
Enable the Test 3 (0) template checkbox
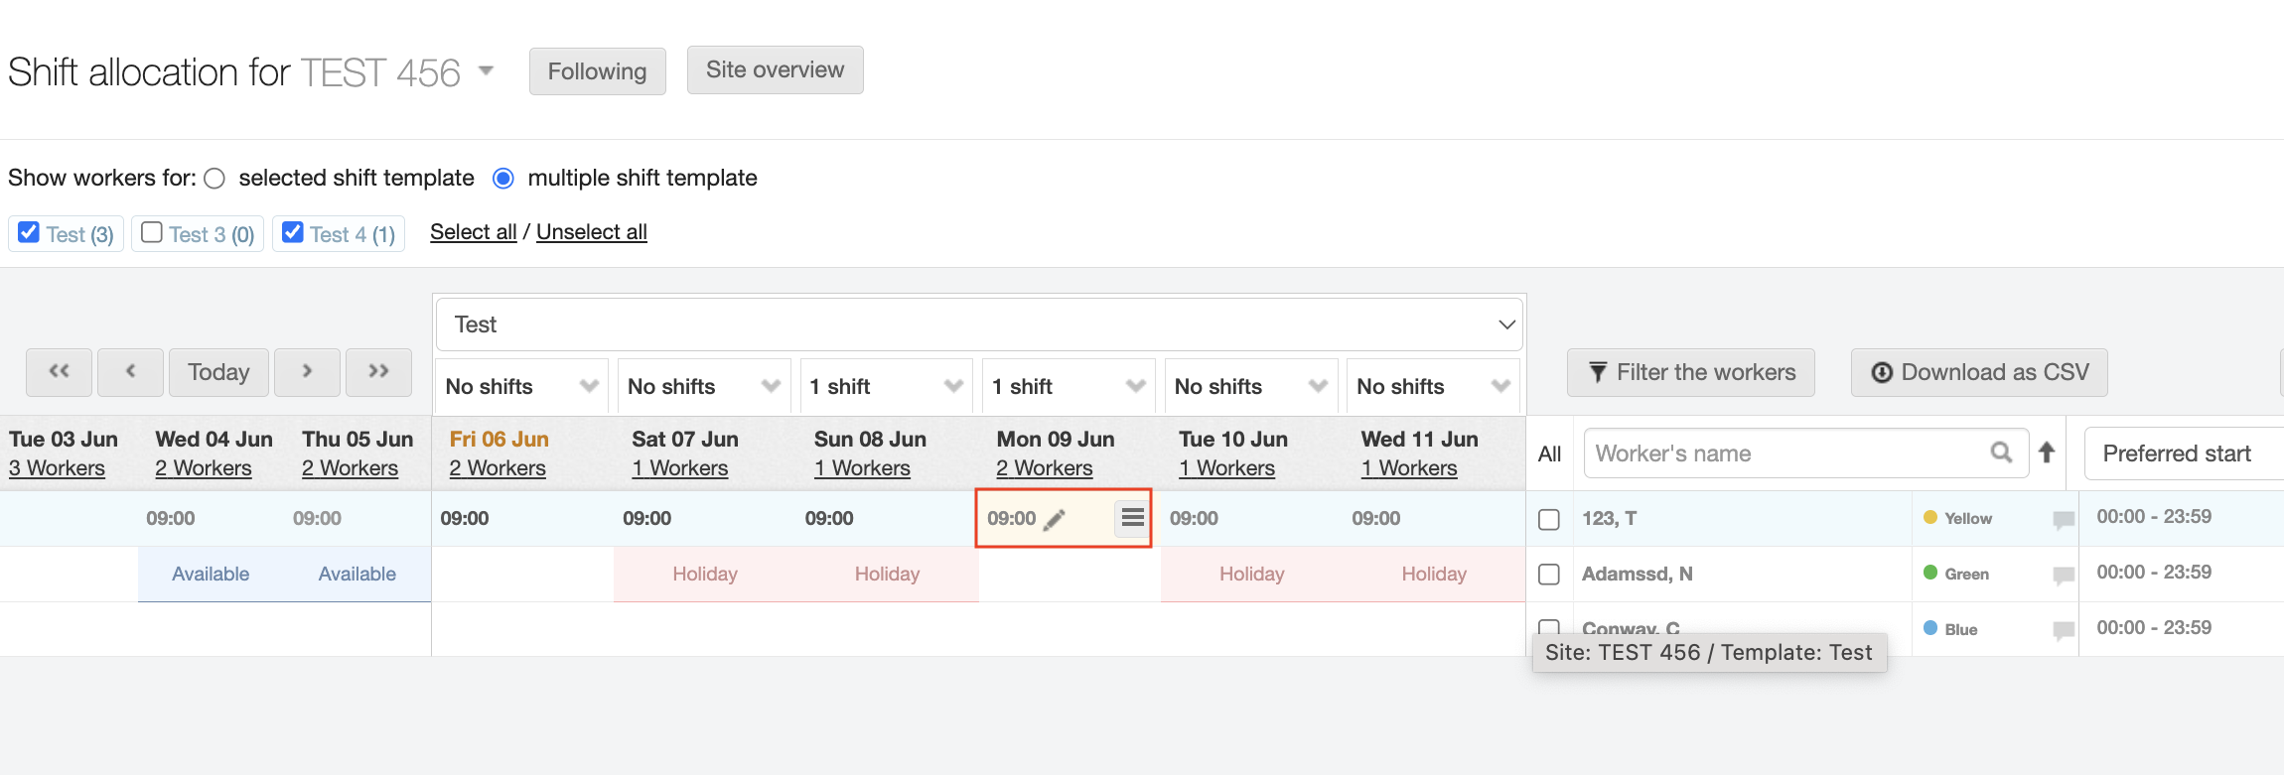point(152,232)
